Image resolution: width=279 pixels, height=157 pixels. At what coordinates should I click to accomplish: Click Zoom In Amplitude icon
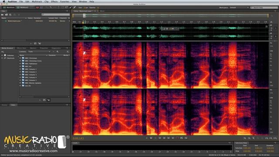245,138
